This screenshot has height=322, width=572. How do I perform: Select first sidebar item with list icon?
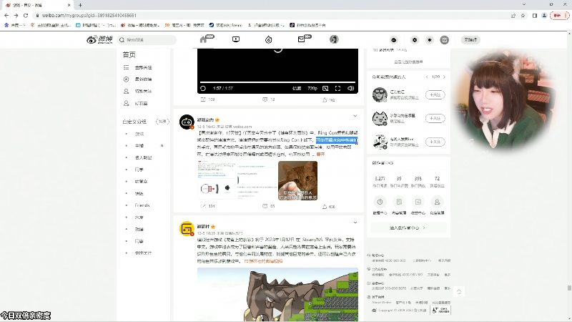[139, 67]
